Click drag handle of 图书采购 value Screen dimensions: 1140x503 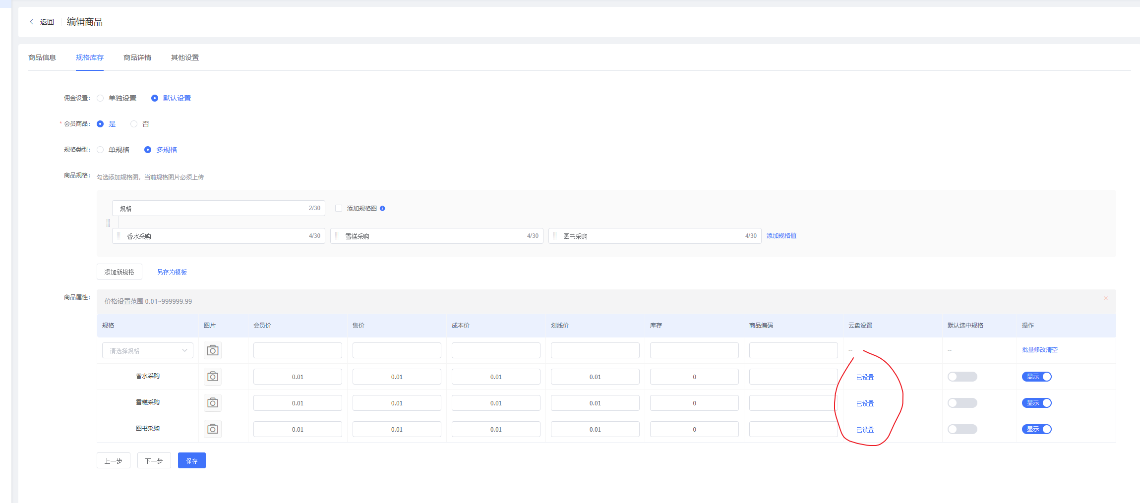(x=555, y=236)
